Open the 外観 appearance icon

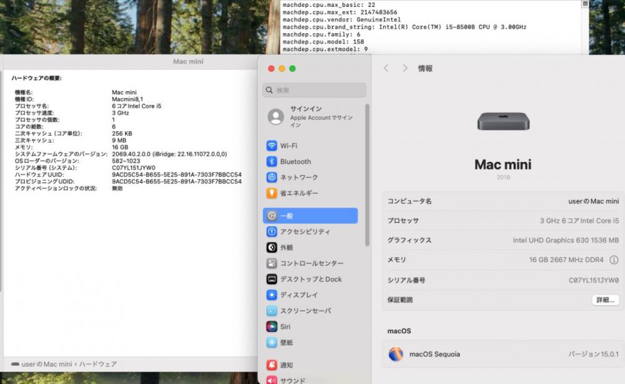tap(271, 247)
